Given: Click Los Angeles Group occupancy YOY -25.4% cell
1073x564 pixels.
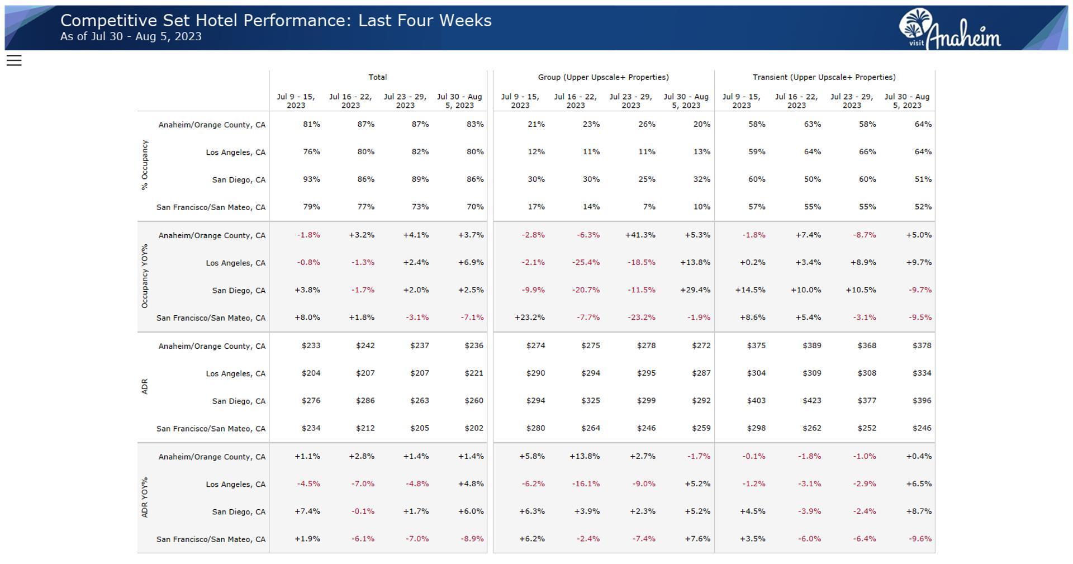Looking at the screenshot, I should click(x=586, y=262).
